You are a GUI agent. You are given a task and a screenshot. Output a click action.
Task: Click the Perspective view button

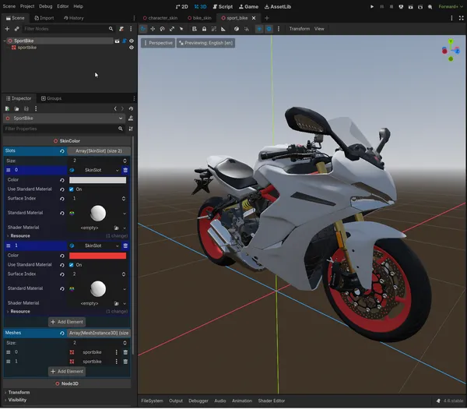tap(158, 43)
